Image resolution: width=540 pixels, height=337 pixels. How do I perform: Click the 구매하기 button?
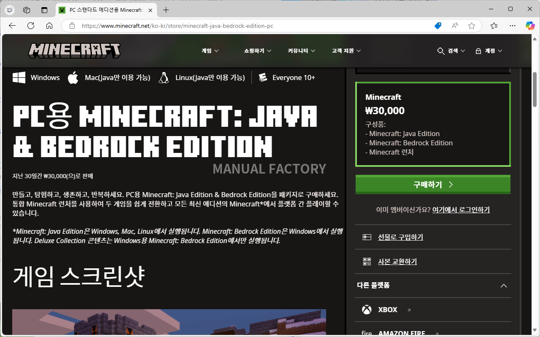(433, 185)
